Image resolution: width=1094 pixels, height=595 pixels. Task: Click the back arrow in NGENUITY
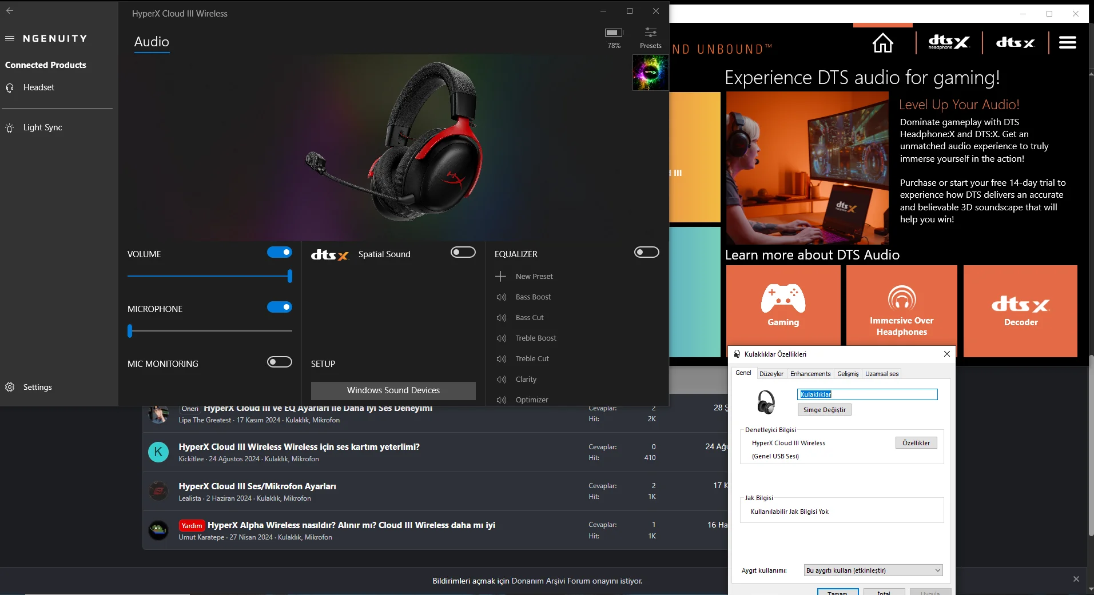coord(10,11)
